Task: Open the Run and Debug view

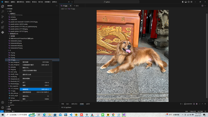Action: coord(3,22)
